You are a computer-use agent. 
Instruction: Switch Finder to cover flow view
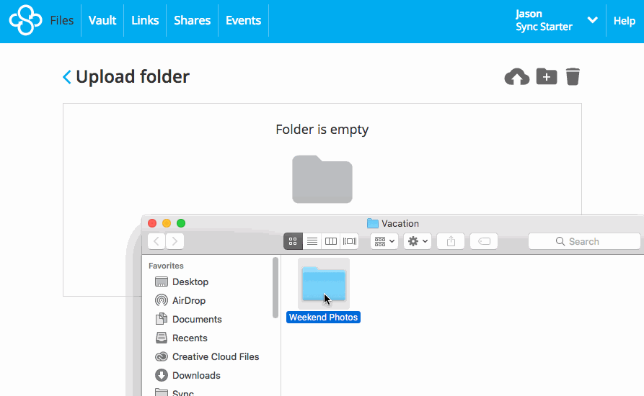pos(350,241)
